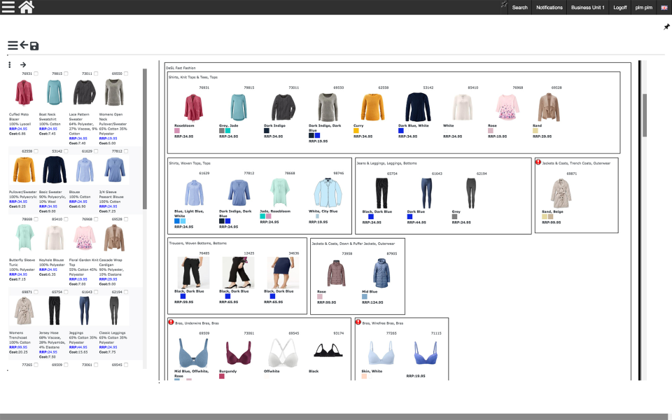Select the Boat Neck Sweatshirt thumbnail in product panel
Viewport: 672px width, 420px height.
(x=54, y=92)
